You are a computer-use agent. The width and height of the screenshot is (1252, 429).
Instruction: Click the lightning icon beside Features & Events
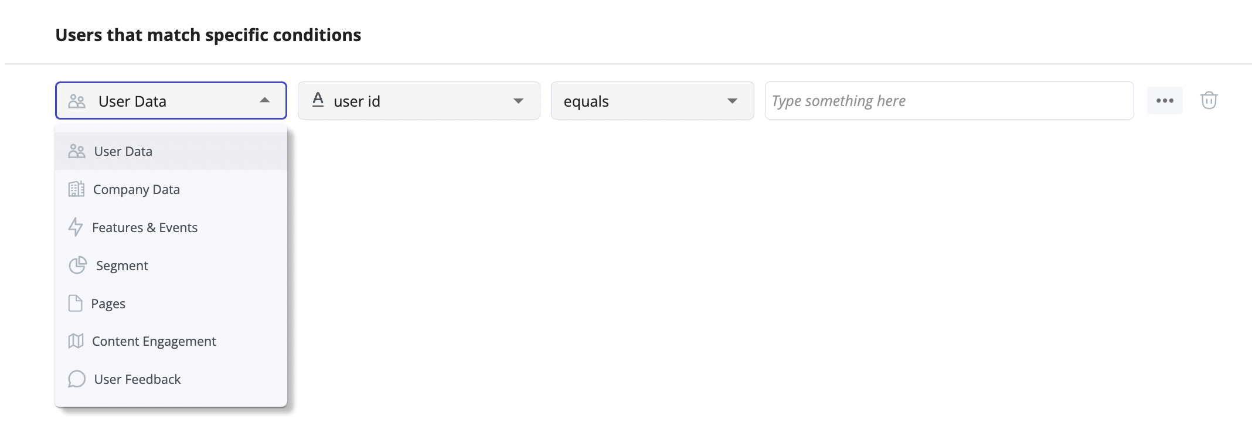pos(77,227)
